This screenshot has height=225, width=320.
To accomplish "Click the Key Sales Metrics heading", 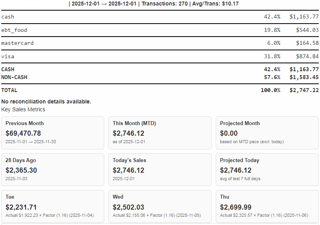I will 23,109.
